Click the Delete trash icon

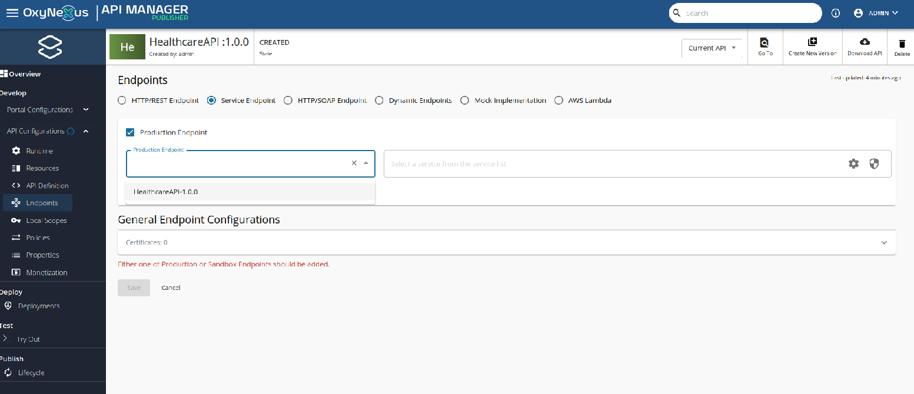coord(902,44)
